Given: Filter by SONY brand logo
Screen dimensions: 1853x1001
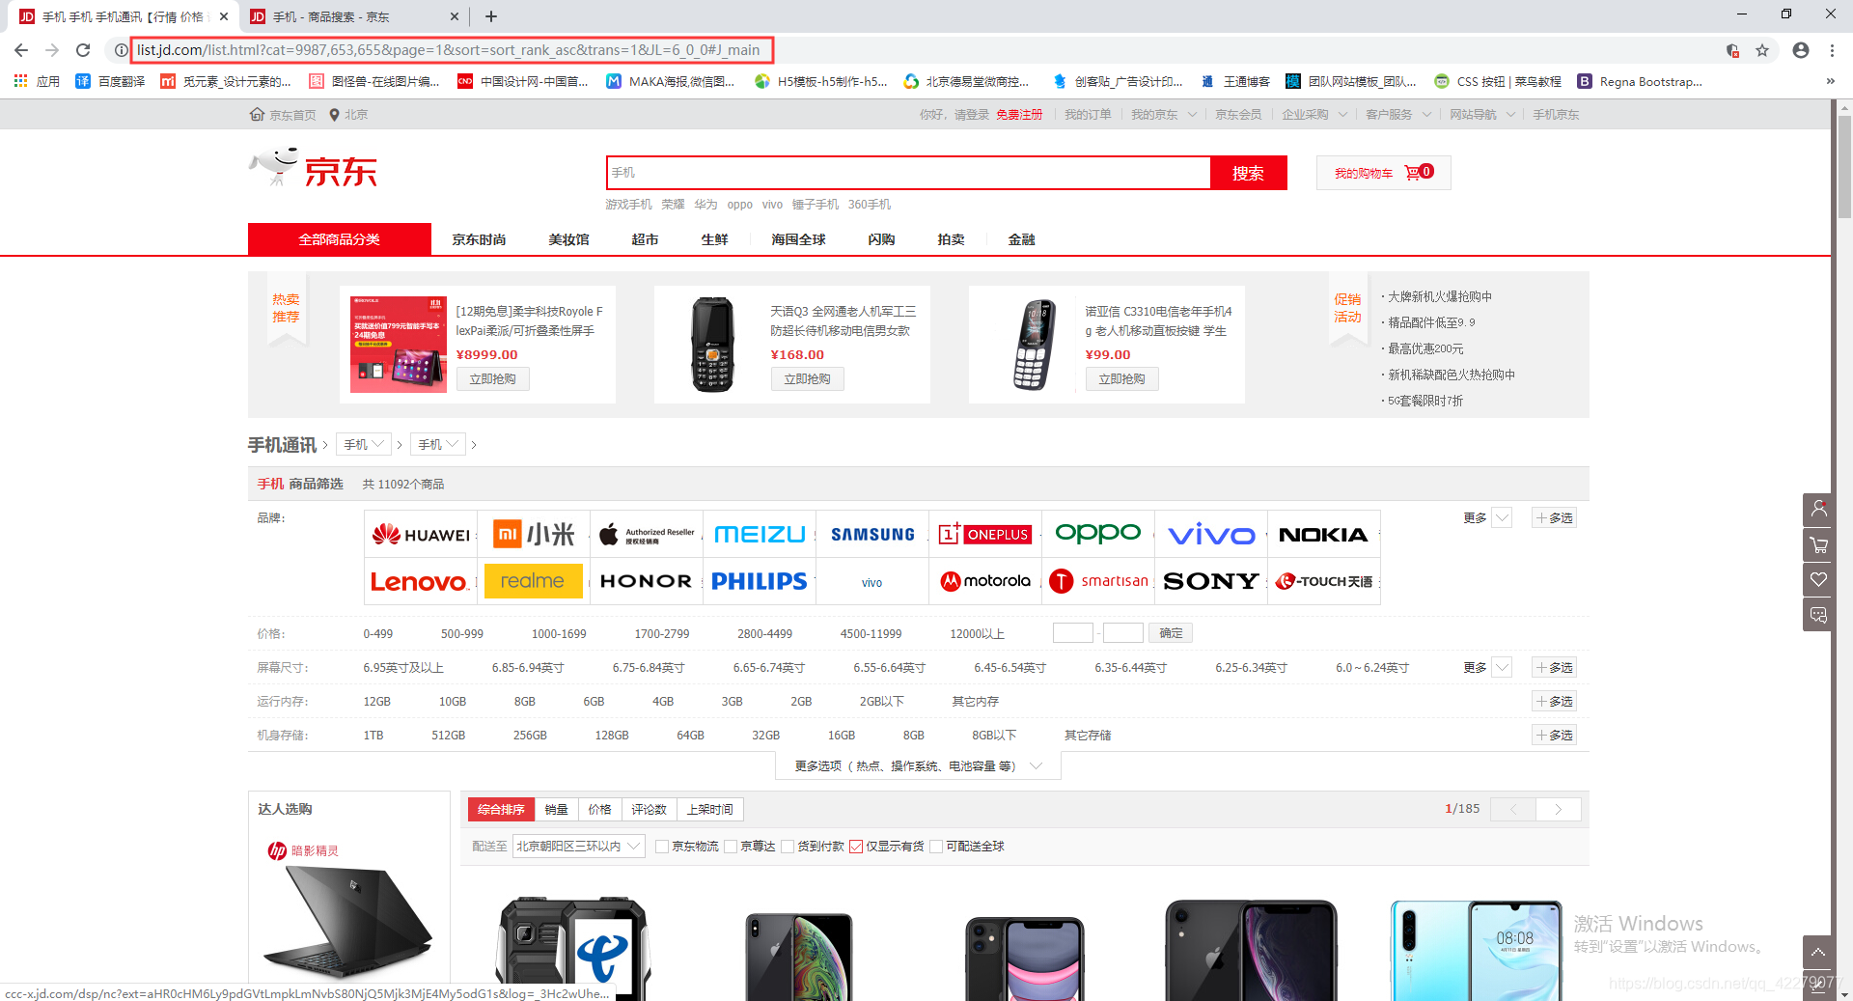Looking at the screenshot, I should click(1211, 581).
